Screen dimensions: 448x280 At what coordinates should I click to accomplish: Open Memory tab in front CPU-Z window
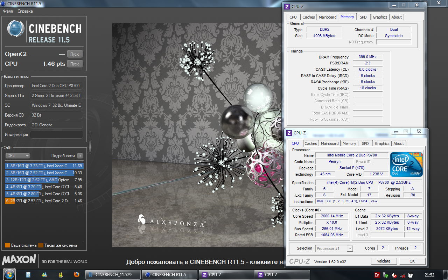click(x=349, y=143)
